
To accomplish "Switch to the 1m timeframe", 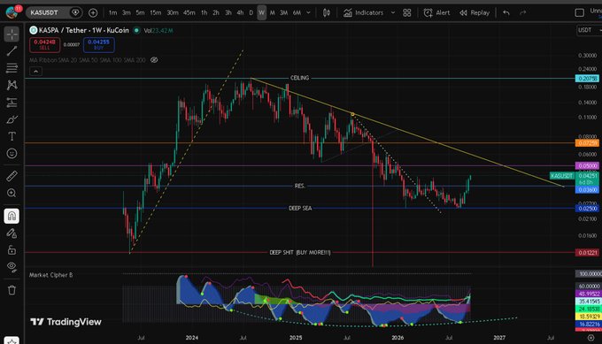I will [x=113, y=12].
